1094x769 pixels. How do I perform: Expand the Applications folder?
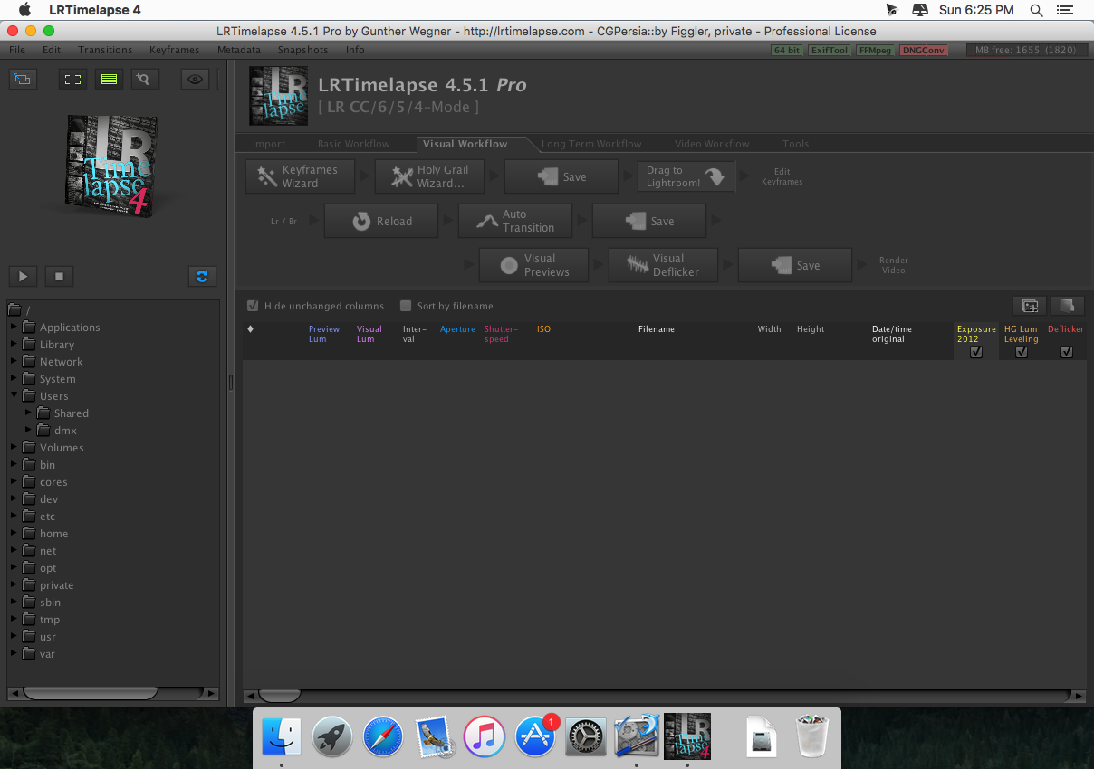coord(14,327)
